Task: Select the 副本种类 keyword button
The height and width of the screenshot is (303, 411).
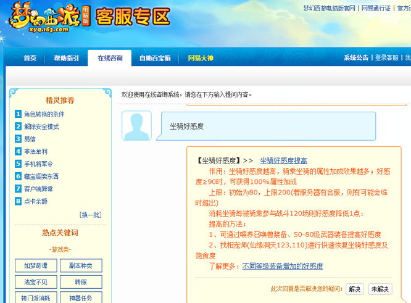Action: (81, 265)
